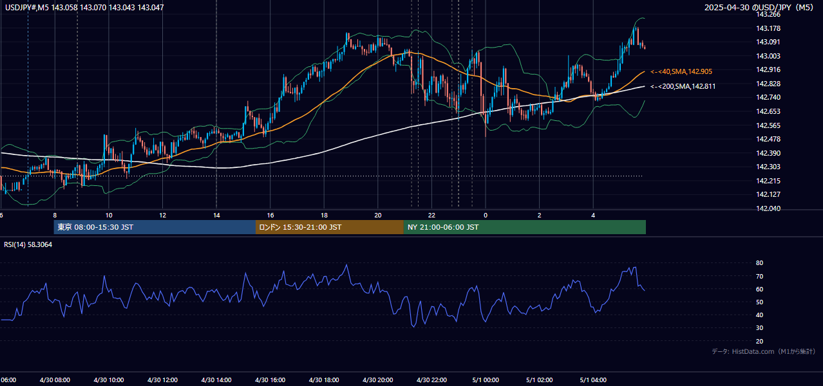This screenshot has height=386, width=823.
Task: Click hour label 22 below the price chart
Action: 431,215
